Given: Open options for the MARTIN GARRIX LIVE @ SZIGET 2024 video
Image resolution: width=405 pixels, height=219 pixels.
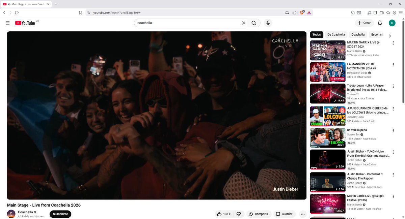Looking at the screenshot, I should point(393,43).
